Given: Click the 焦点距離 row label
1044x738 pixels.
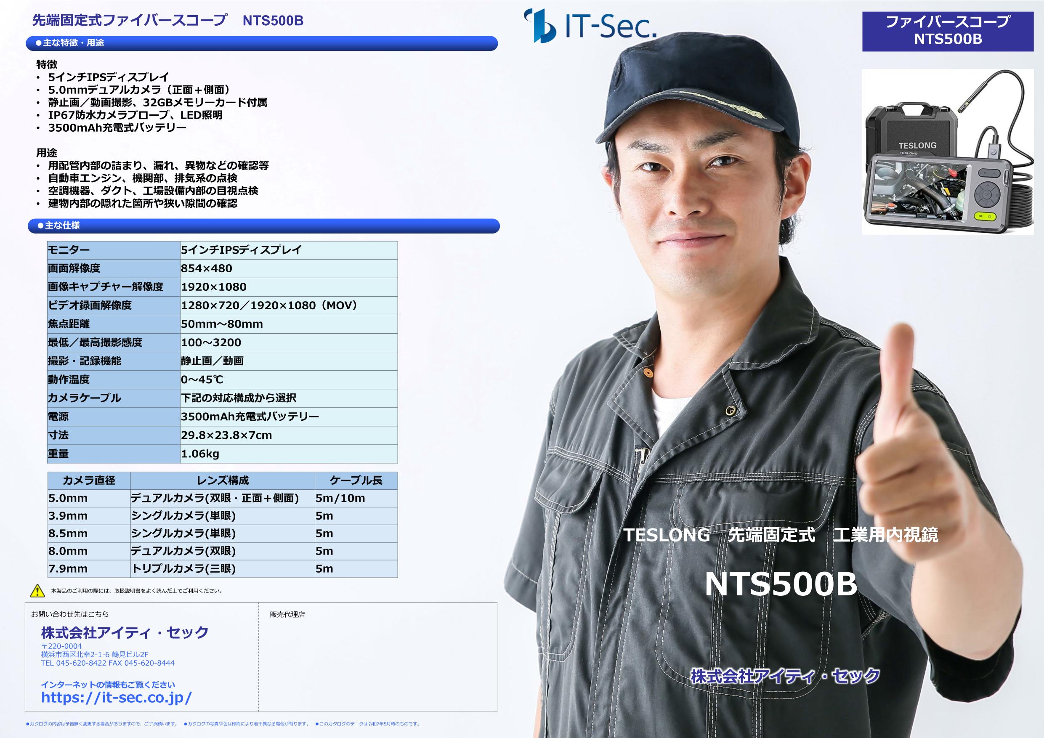Looking at the screenshot, I should 114,324.
